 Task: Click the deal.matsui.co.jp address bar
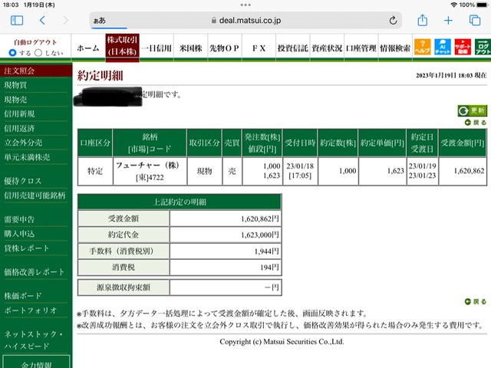click(245, 21)
